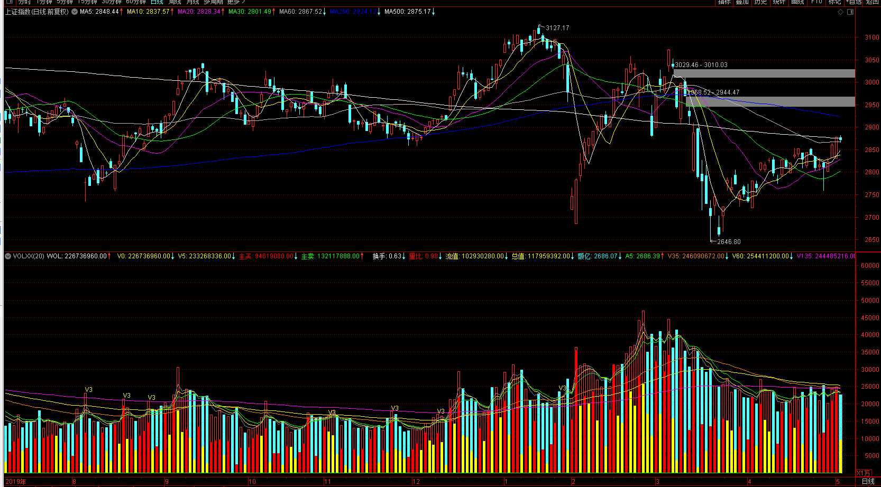Click the 日线 label at bottom right
Image resolution: width=881 pixels, height=487 pixels.
click(x=868, y=482)
